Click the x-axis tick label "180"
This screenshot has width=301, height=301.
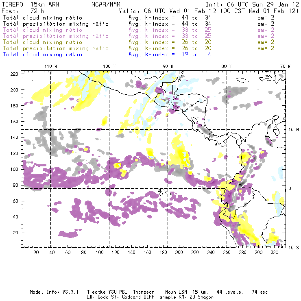pyautogui.click(x=163, y=252)
